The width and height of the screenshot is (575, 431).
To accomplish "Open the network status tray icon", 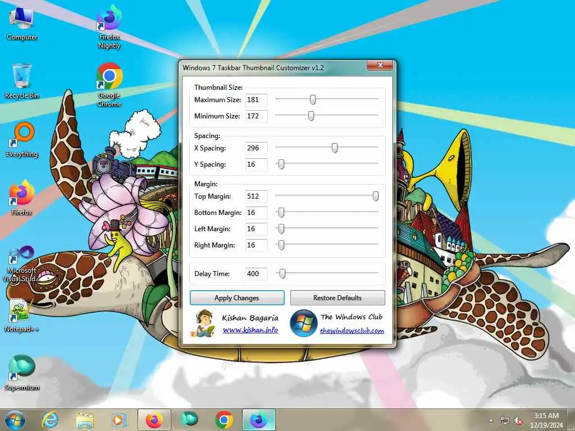I will click(x=505, y=421).
